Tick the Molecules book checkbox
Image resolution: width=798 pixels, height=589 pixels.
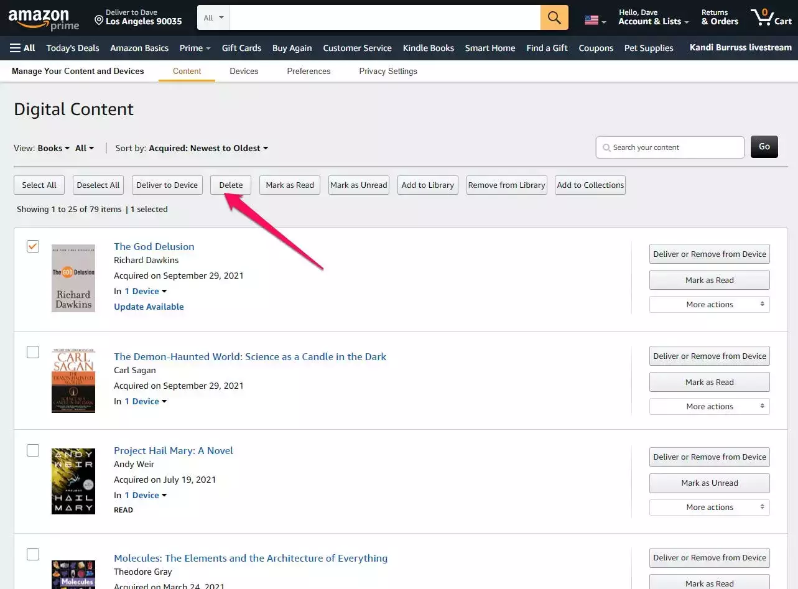pyautogui.click(x=33, y=554)
